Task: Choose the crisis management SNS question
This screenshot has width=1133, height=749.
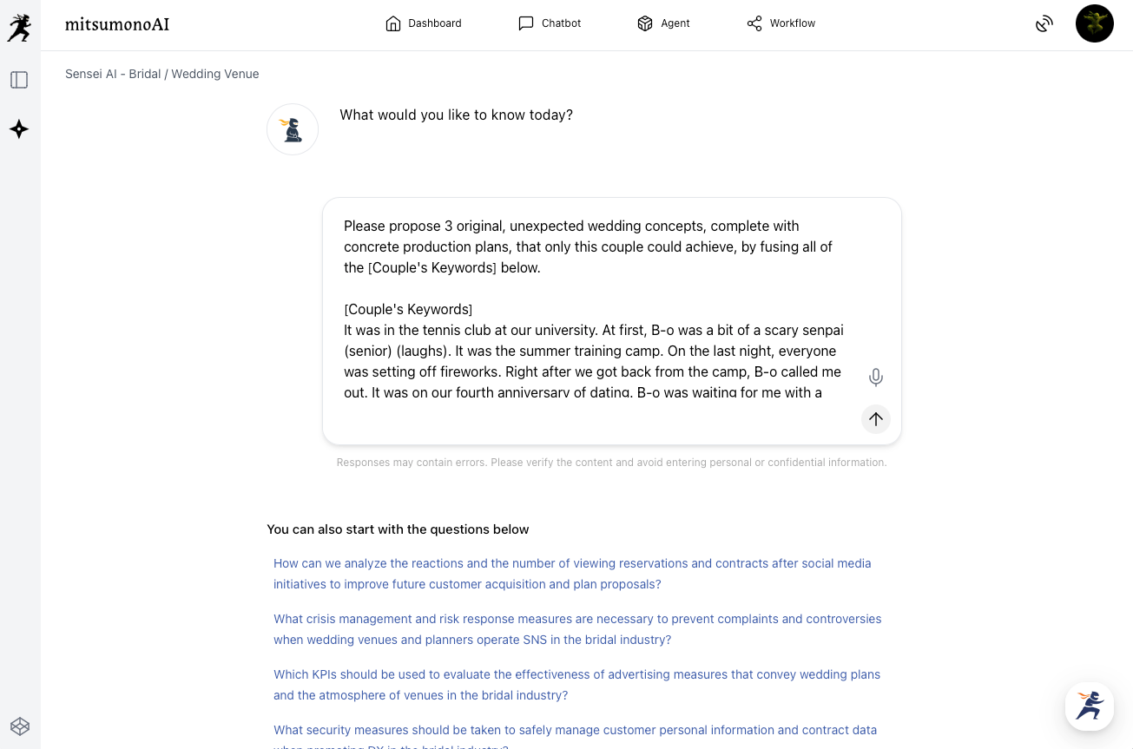Action: (577, 629)
